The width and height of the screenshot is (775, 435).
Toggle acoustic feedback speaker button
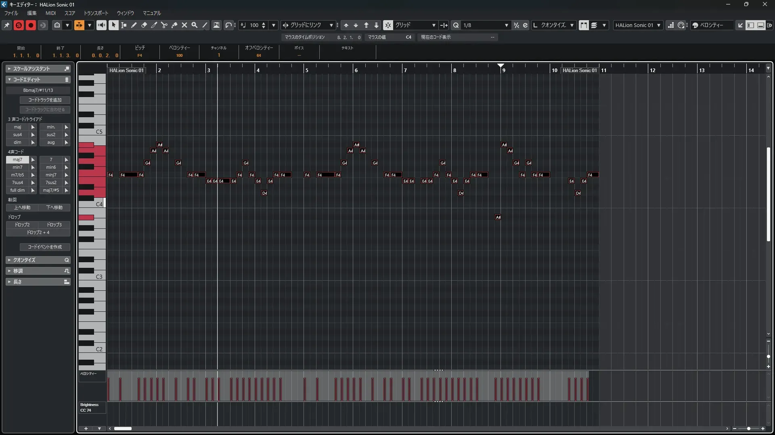pyautogui.click(x=101, y=25)
